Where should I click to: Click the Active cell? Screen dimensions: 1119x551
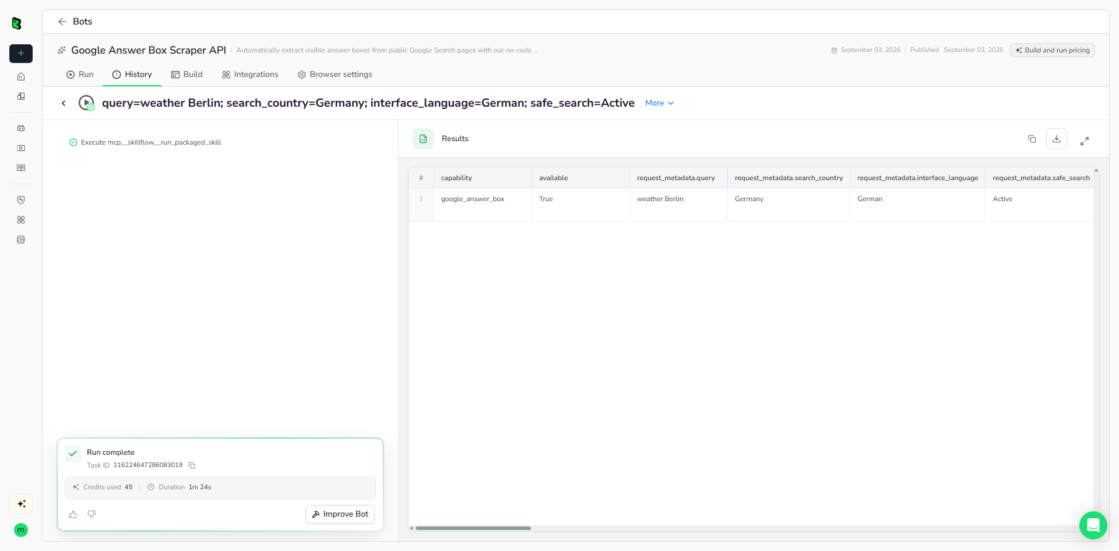1040,205
